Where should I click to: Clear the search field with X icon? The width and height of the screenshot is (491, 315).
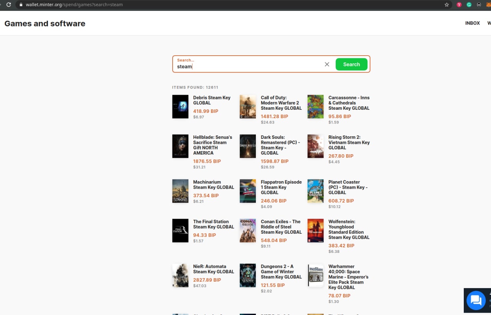(327, 64)
